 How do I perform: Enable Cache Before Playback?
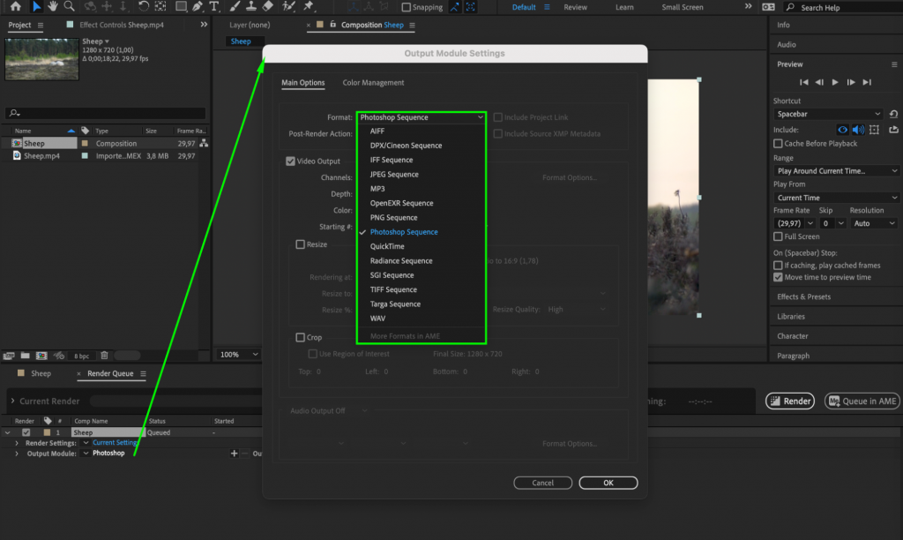pyautogui.click(x=776, y=144)
